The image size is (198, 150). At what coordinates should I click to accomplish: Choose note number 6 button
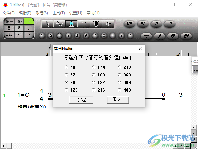[86, 36]
